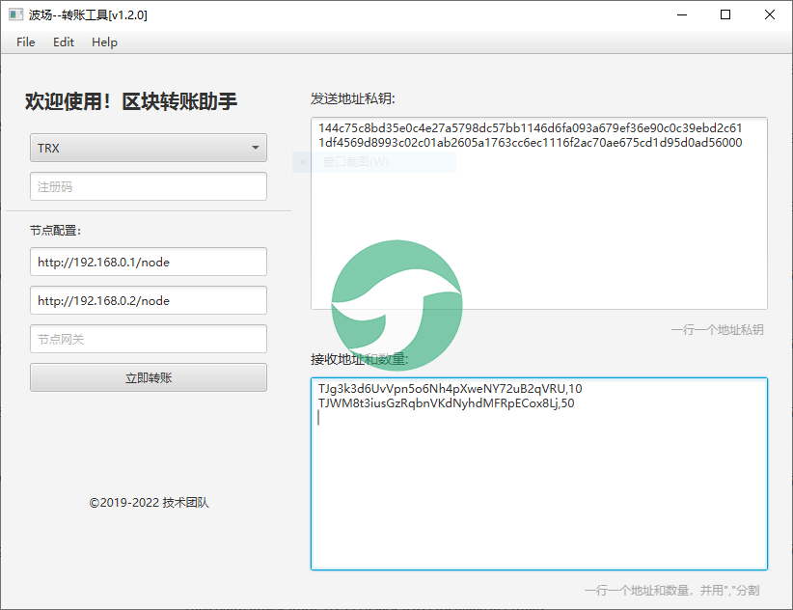
Task: Click the application icon in the title bar
Action: pos(15,14)
